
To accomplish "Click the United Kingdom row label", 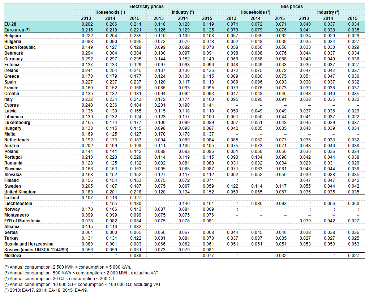I will coord(21,192).
